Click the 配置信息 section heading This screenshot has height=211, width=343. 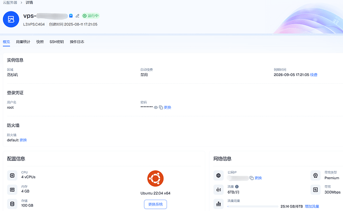click(16, 159)
